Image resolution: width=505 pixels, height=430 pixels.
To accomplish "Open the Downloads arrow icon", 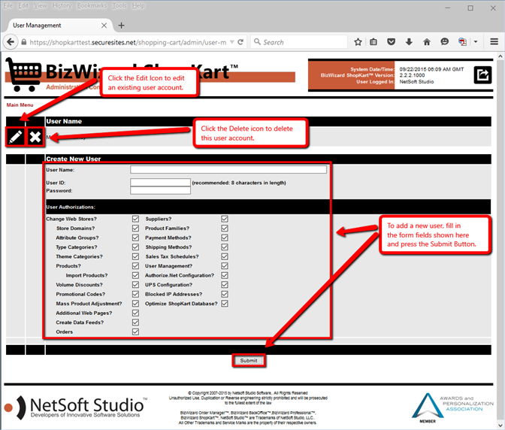I will [x=409, y=42].
